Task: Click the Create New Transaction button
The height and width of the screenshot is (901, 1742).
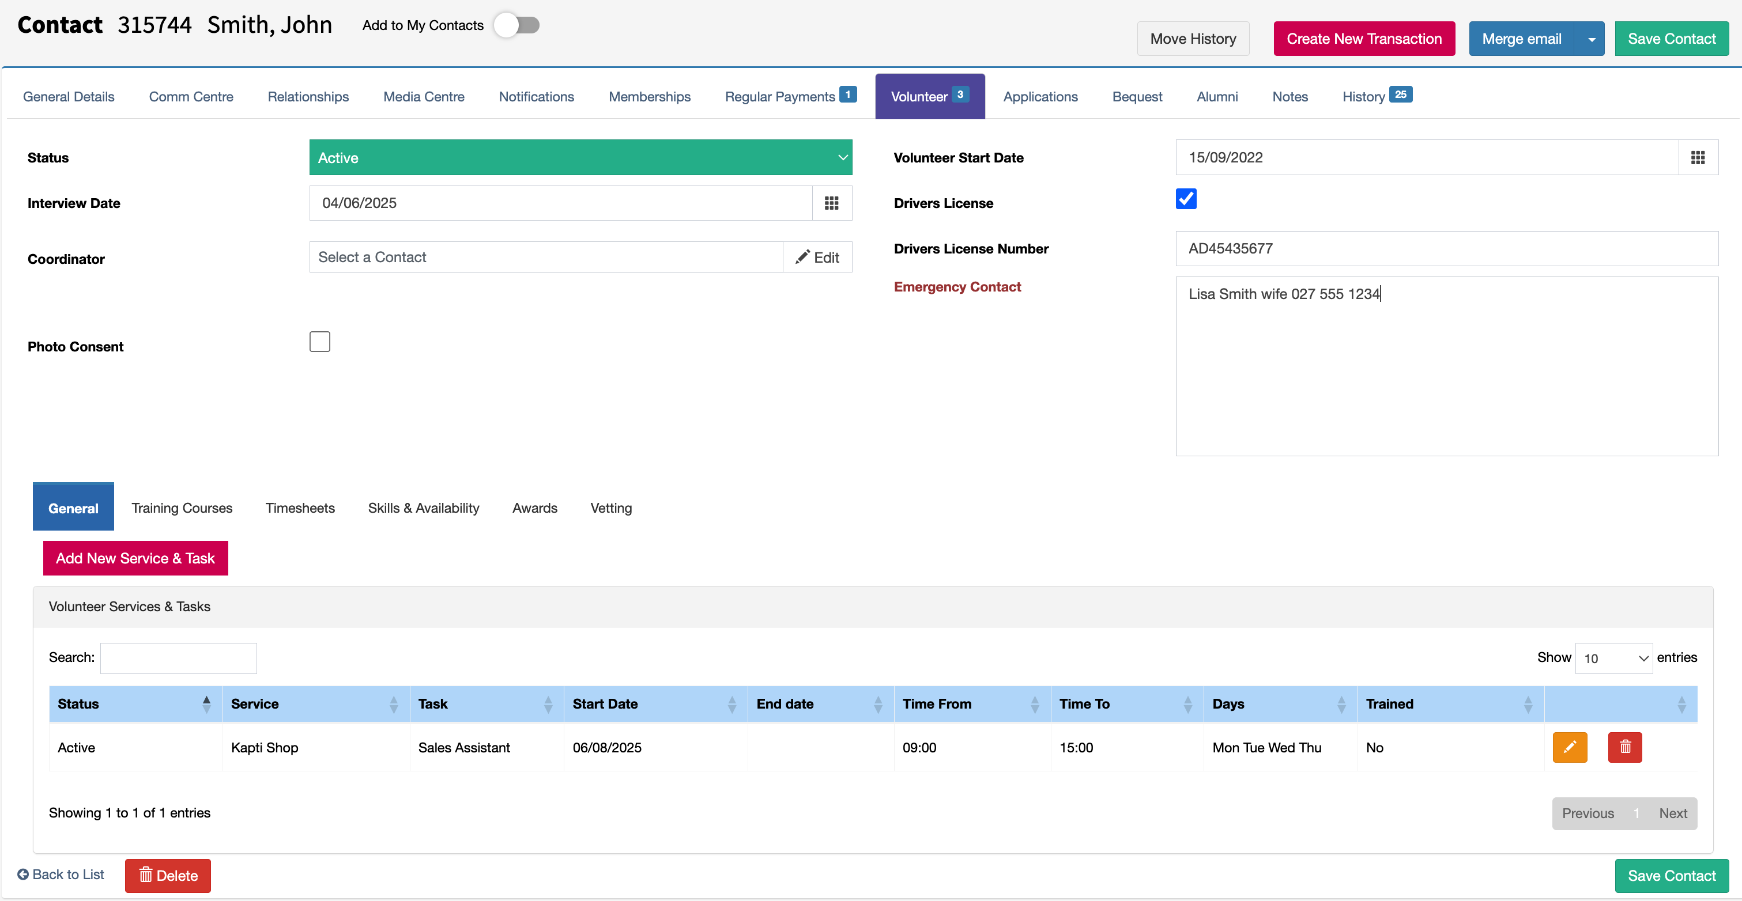Action: (1364, 39)
